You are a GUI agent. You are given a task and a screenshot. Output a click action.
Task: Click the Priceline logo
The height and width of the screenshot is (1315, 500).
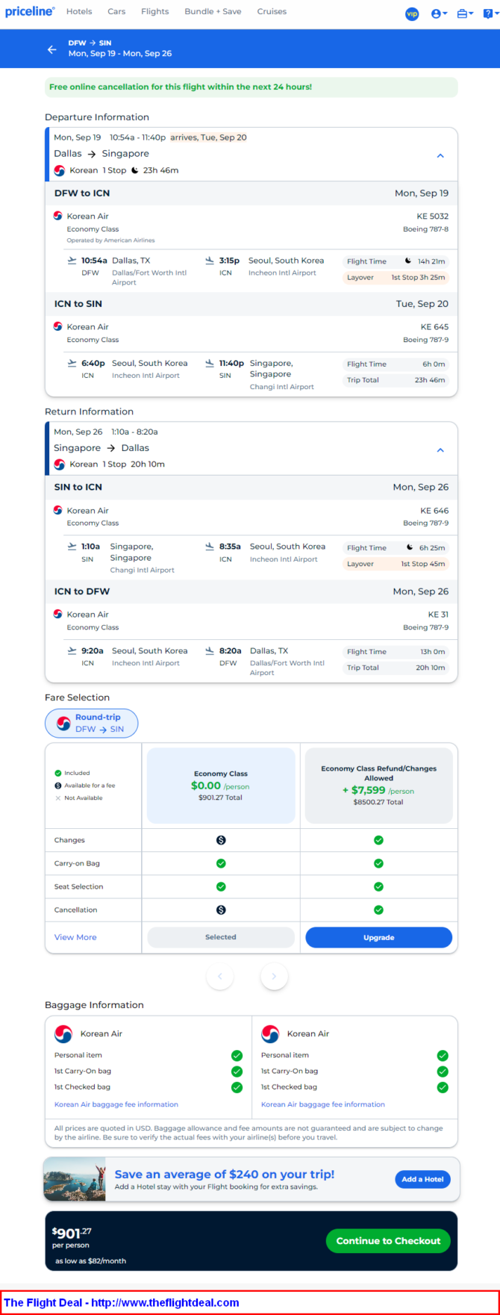click(x=30, y=12)
